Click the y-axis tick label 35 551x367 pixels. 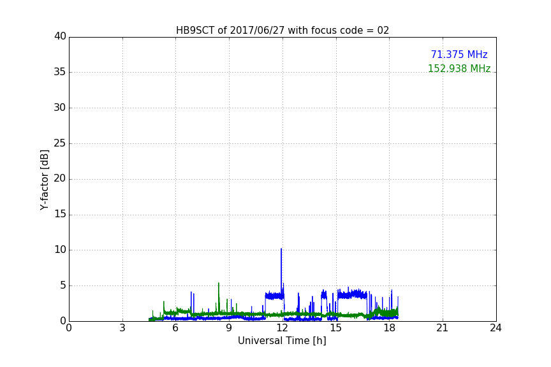[60, 72]
